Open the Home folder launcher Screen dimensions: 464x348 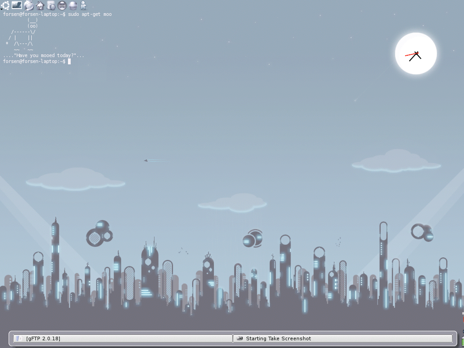click(x=40, y=5)
